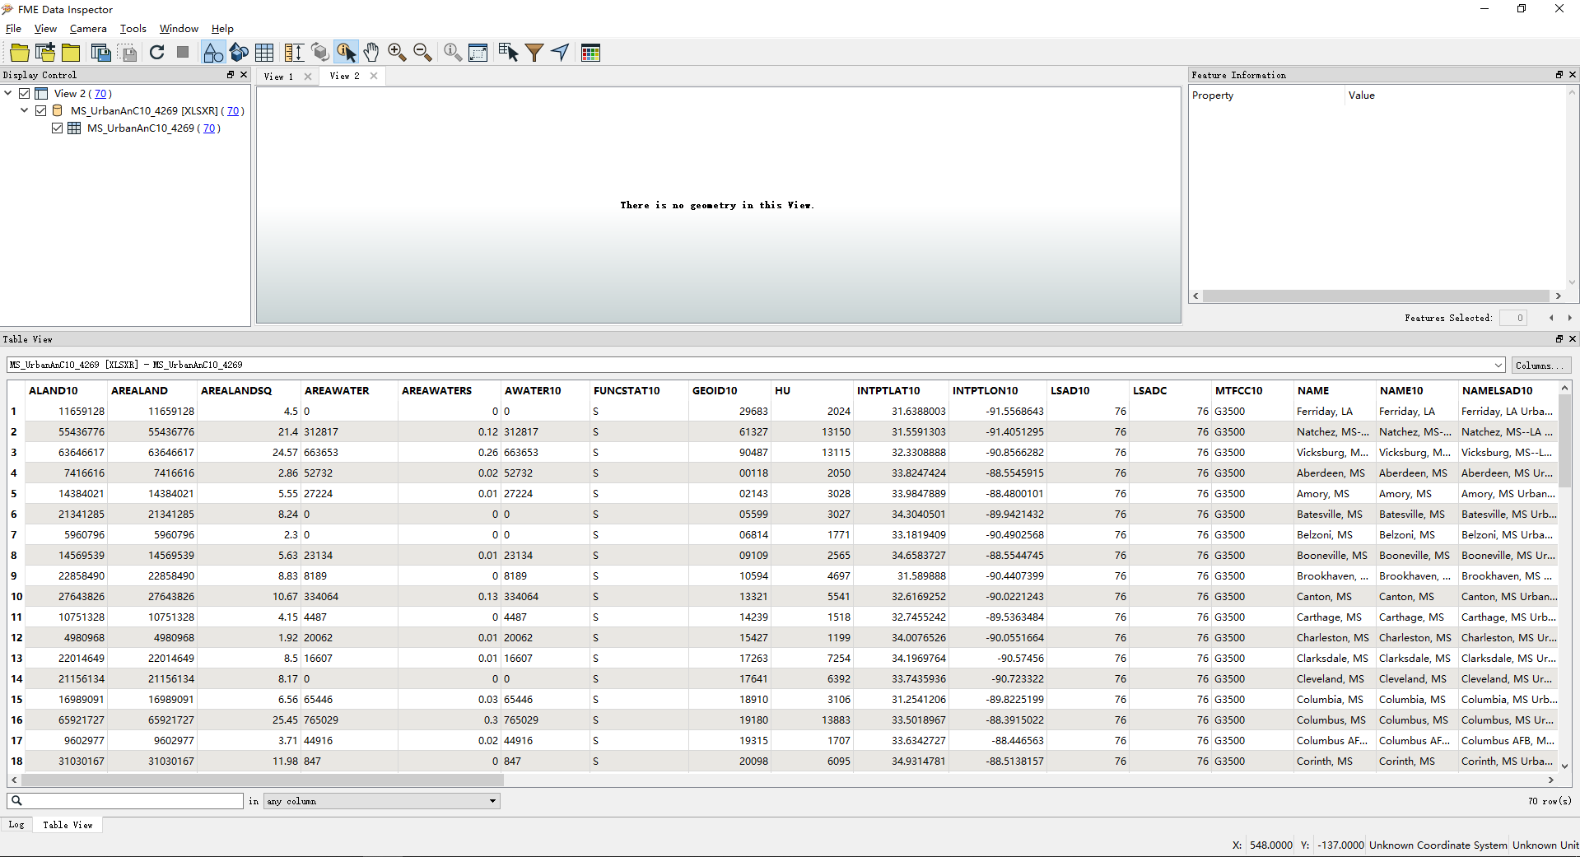The width and height of the screenshot is (1580, 857).
Task: Select the Measure ruler tool
Action: (x=294, y=53)
